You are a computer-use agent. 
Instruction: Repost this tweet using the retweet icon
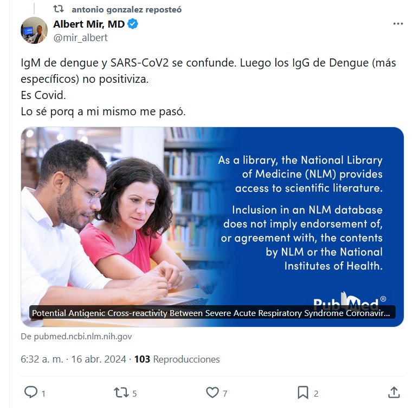121,392
